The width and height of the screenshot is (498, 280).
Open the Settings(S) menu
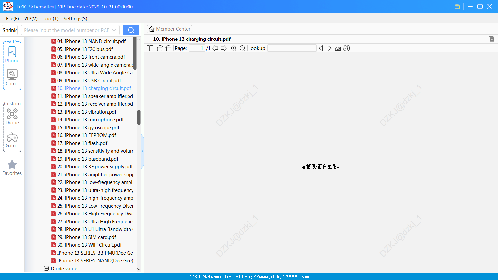tap(76, 19)
